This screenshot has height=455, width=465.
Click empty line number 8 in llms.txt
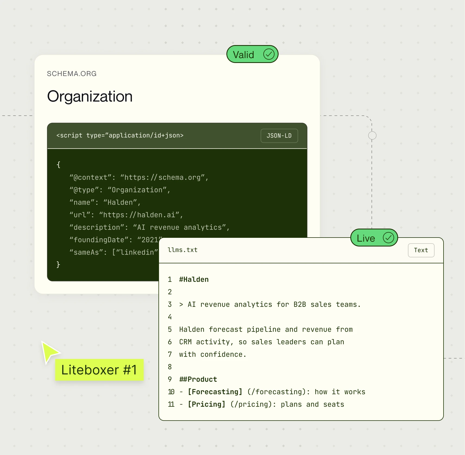point(170,367)
